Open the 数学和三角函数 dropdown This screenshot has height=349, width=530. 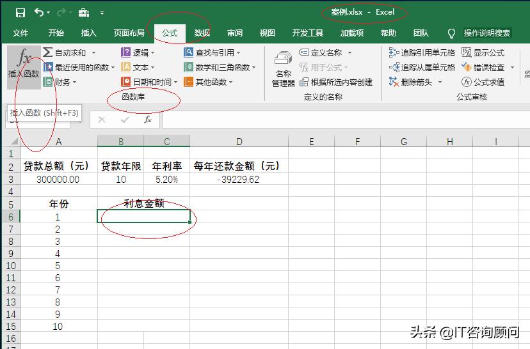[x=220, y=67]
